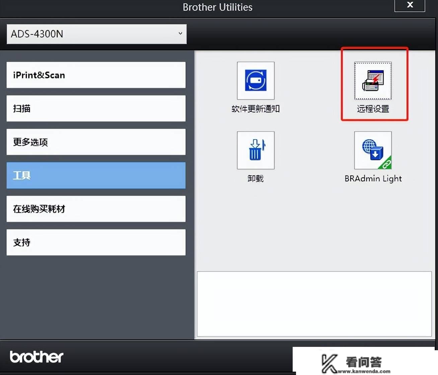Select the 扫描 category
This screenshot has width=438, height=375.
[96, 108]
